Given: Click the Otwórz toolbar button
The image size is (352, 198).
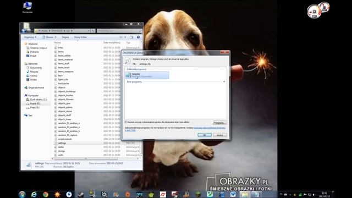Looking at the screenshot, I should [x=48, y=37].
